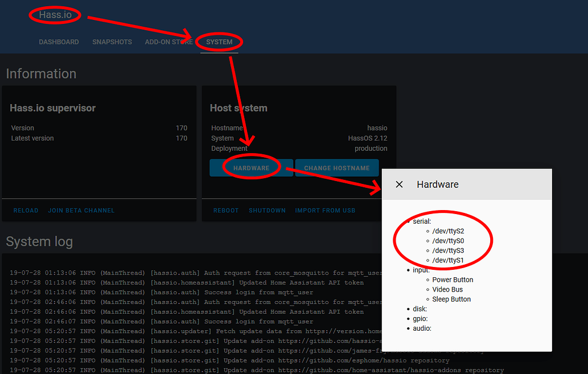Viewport: 588px width, 374px height.
Task: Switch to the Snapshots tab
Action: pos(112,42)
